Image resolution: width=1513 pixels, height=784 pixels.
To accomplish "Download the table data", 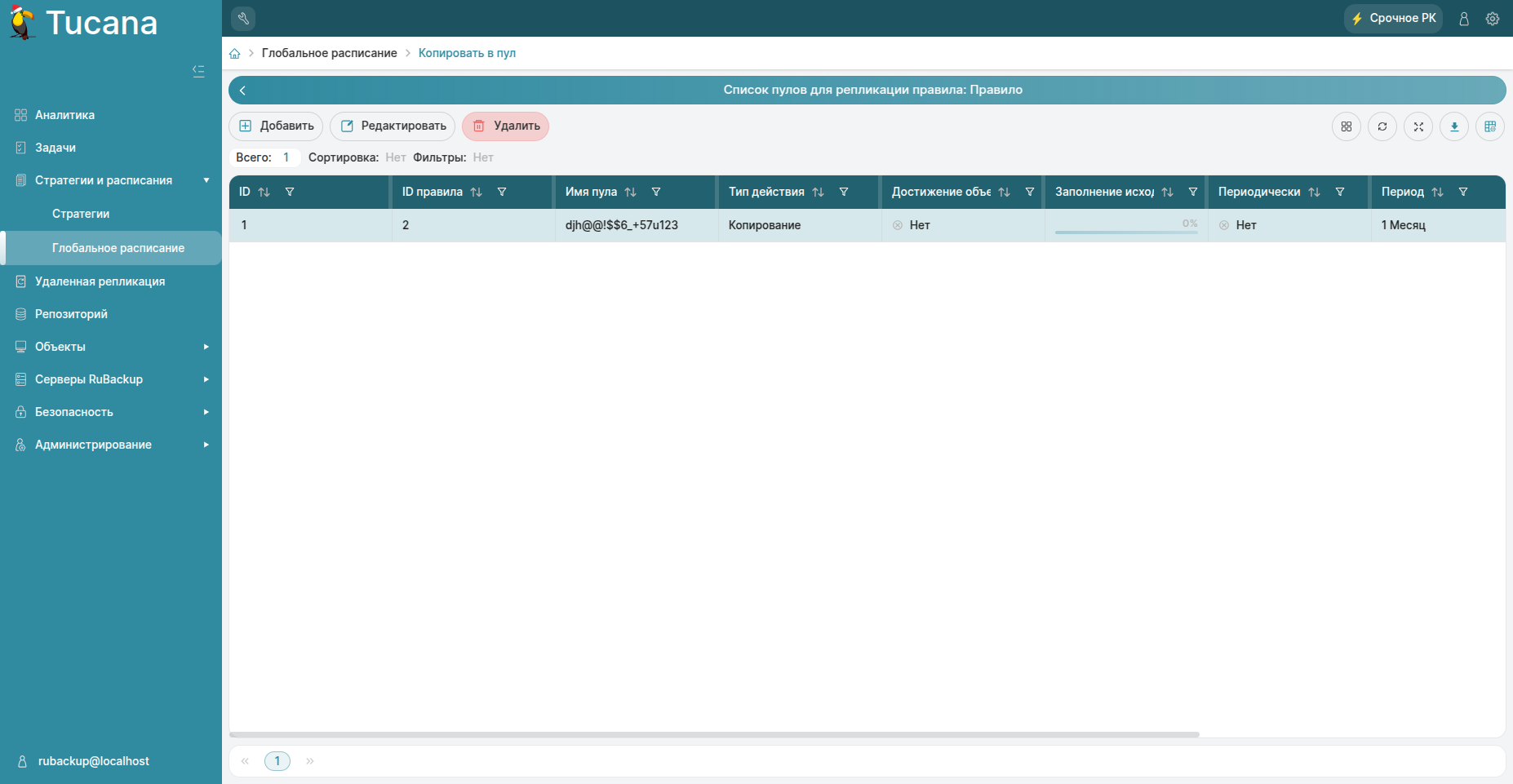I will click(1454, 126).
